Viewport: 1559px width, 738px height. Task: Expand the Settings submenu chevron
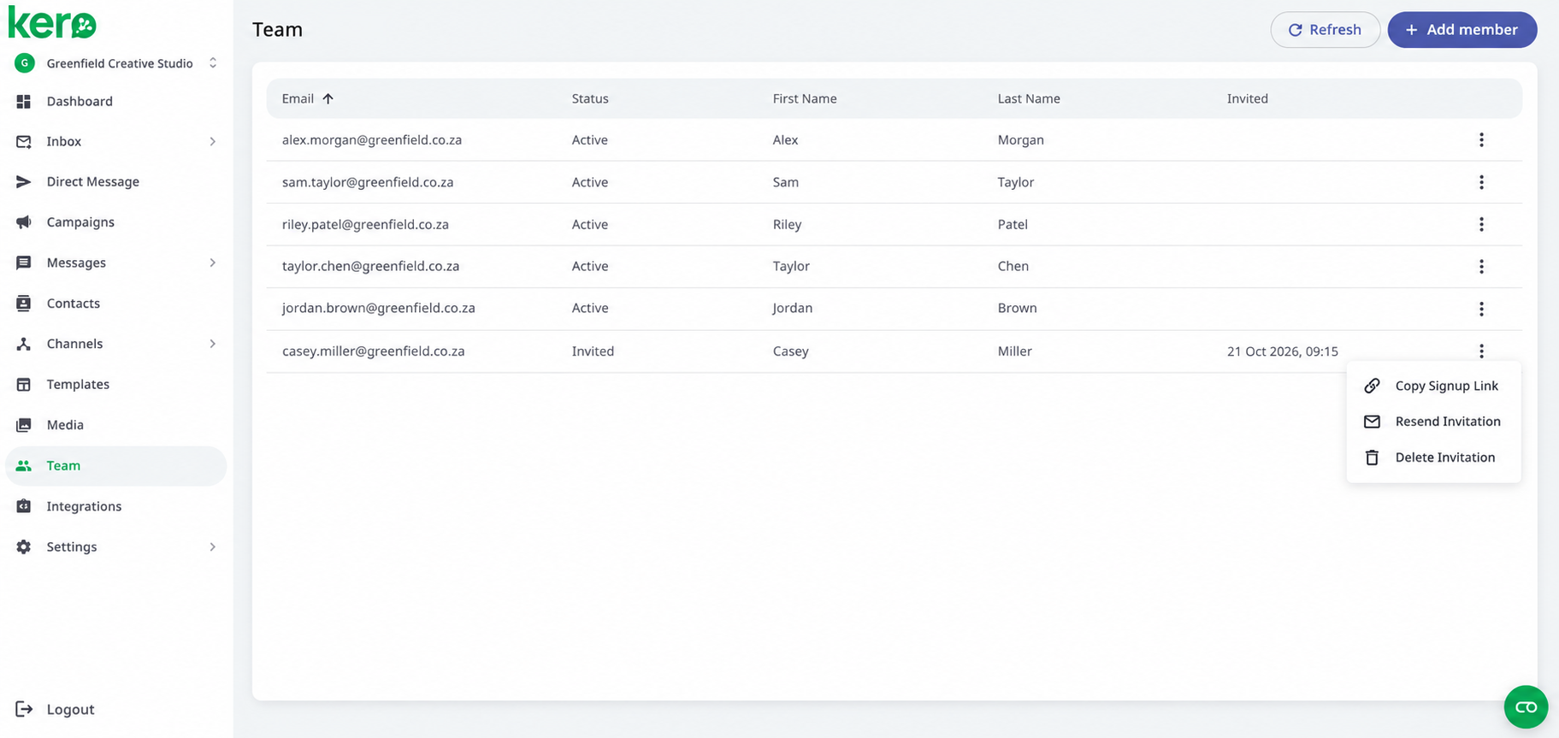click(212, 546)
